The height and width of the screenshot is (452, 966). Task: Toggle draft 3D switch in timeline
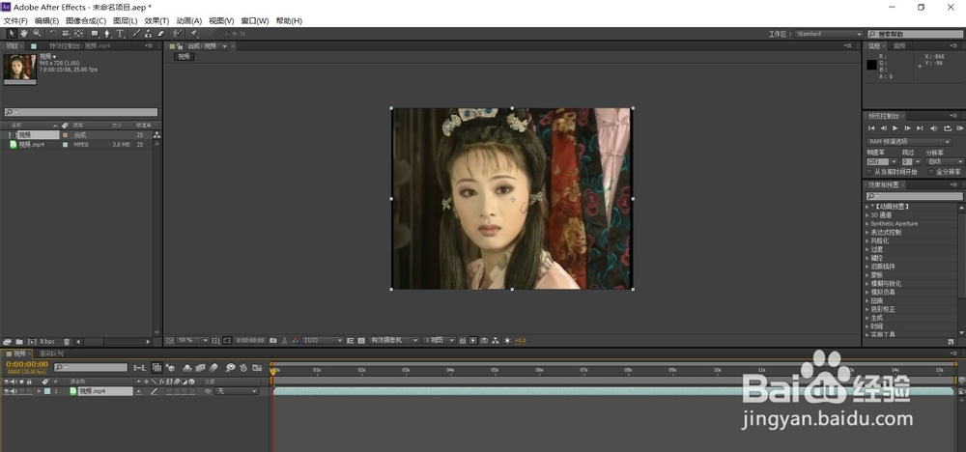170,368
